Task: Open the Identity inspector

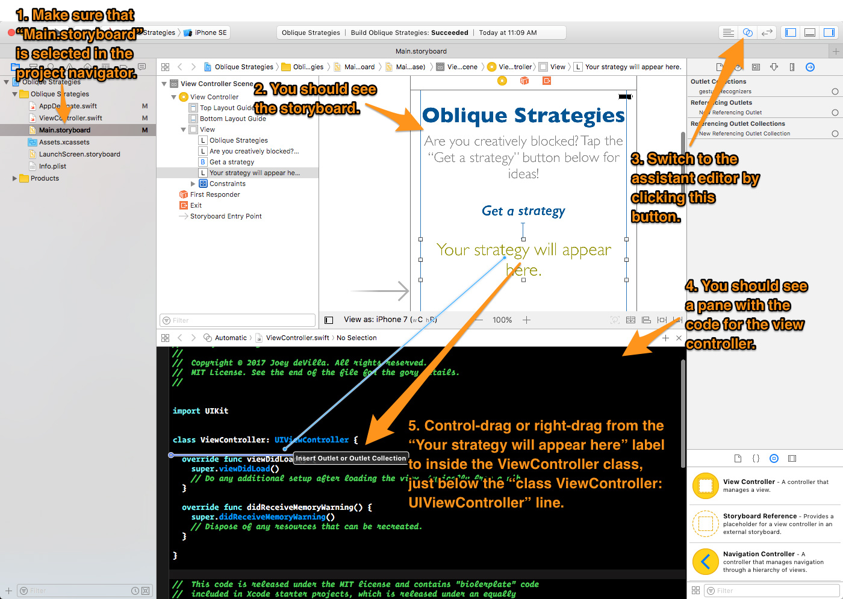Action: (x=756, y=67)
